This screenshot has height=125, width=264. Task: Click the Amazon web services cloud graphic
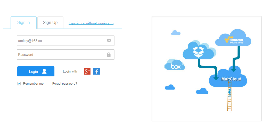[x=233, y=38]
